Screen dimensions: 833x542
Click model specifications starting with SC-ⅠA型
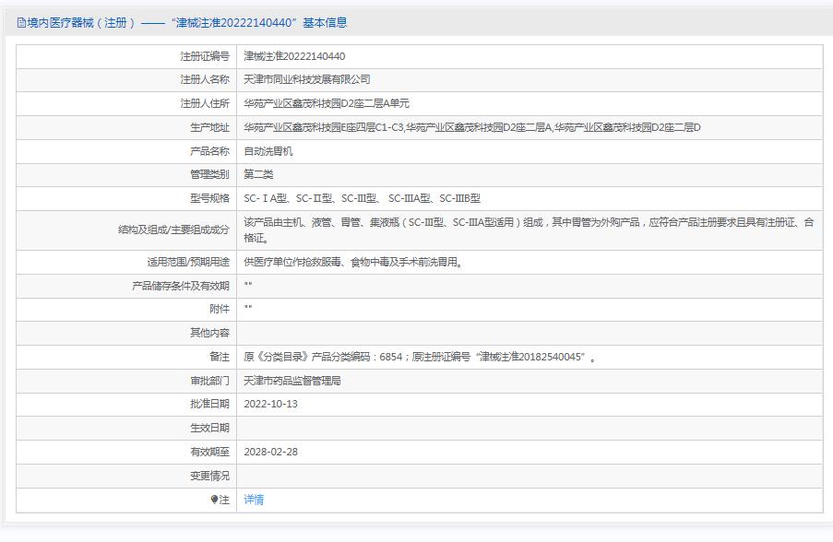(x=362, y=198)
